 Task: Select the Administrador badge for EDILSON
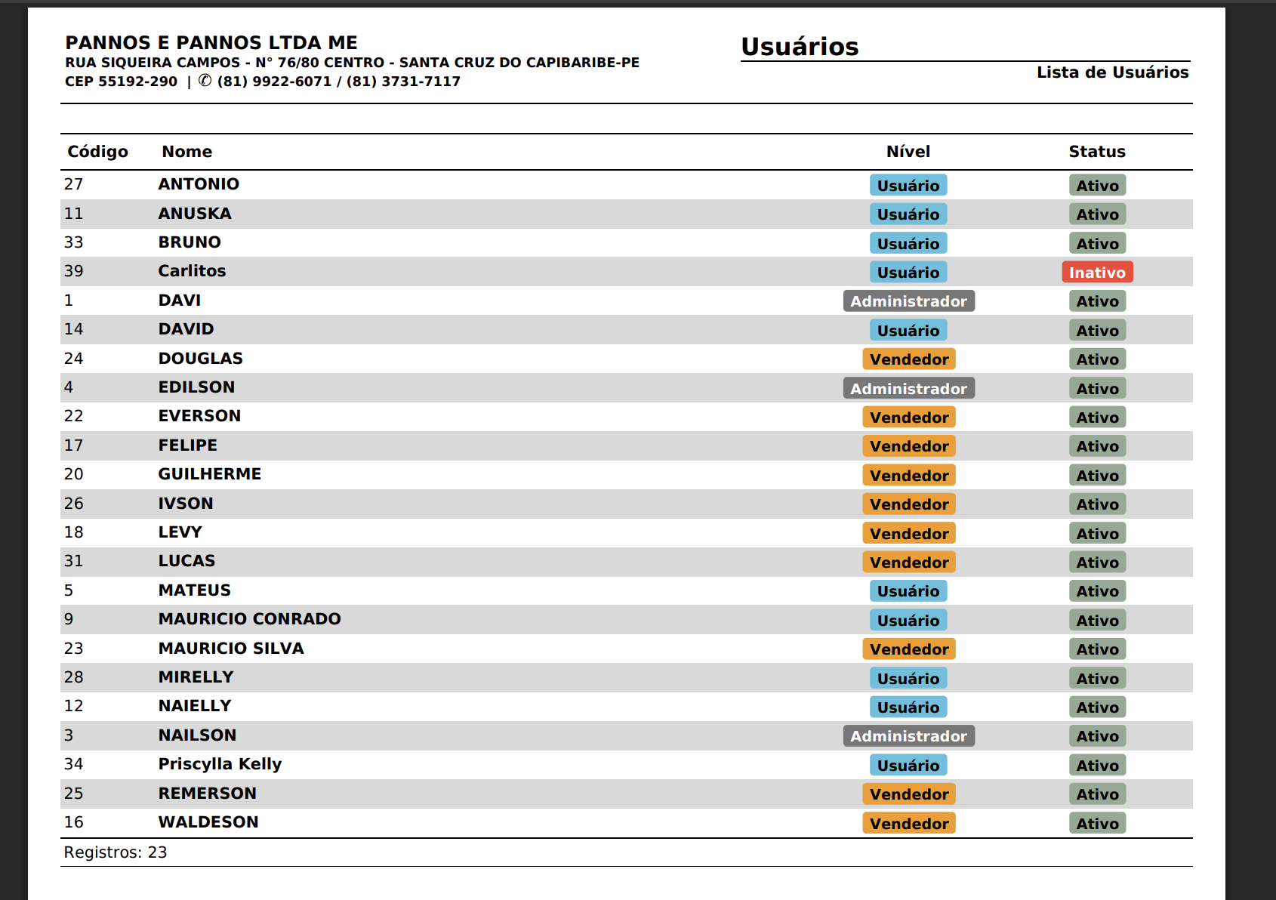pos(908,389)
